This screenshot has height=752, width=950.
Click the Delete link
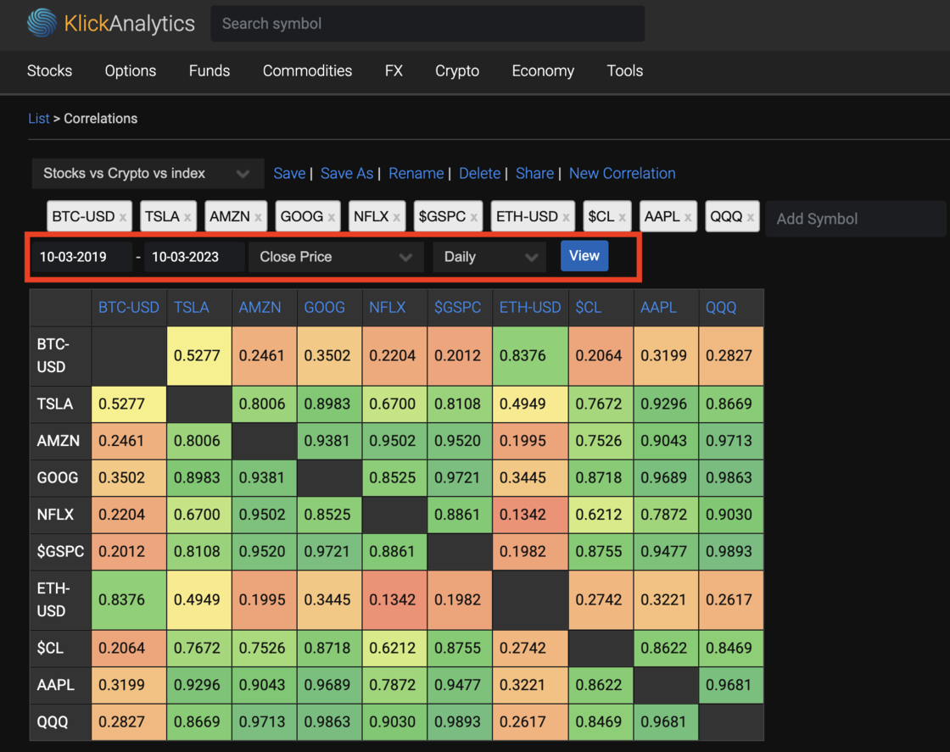[x=479, y=174]
